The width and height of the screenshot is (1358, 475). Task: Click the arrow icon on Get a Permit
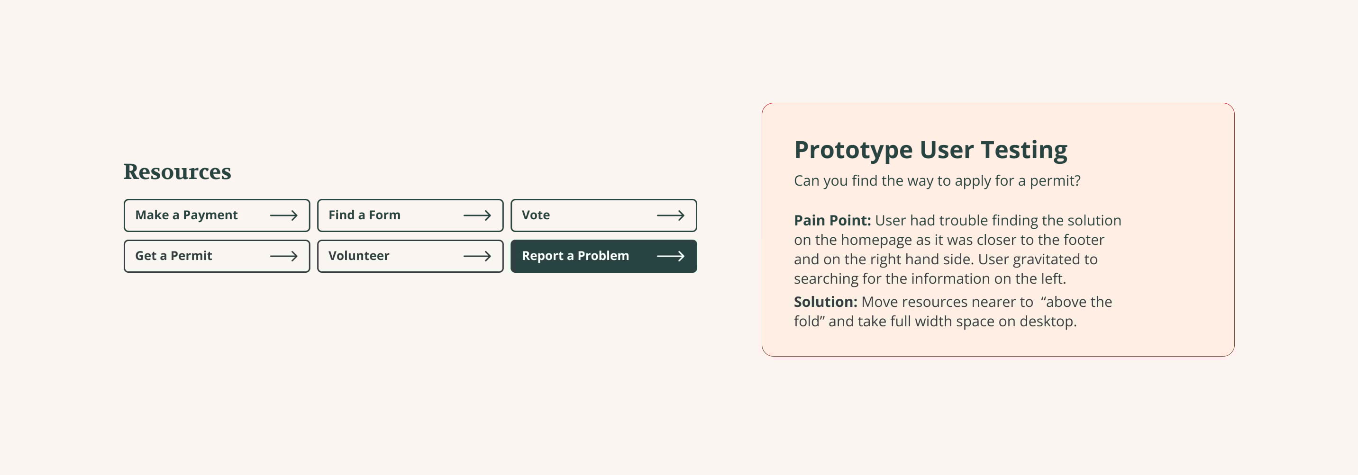(x=283, y=257)
